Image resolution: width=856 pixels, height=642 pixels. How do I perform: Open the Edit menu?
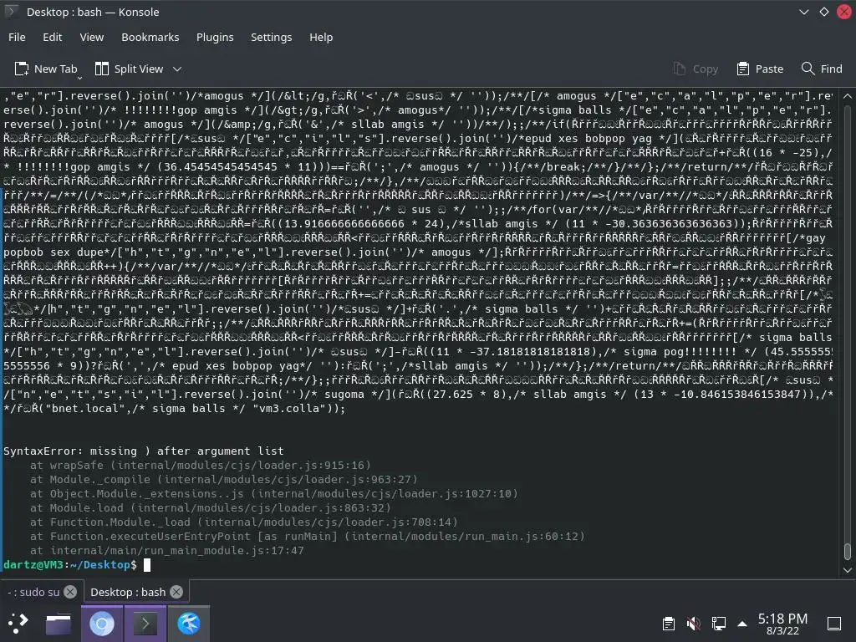coord(53,37)
